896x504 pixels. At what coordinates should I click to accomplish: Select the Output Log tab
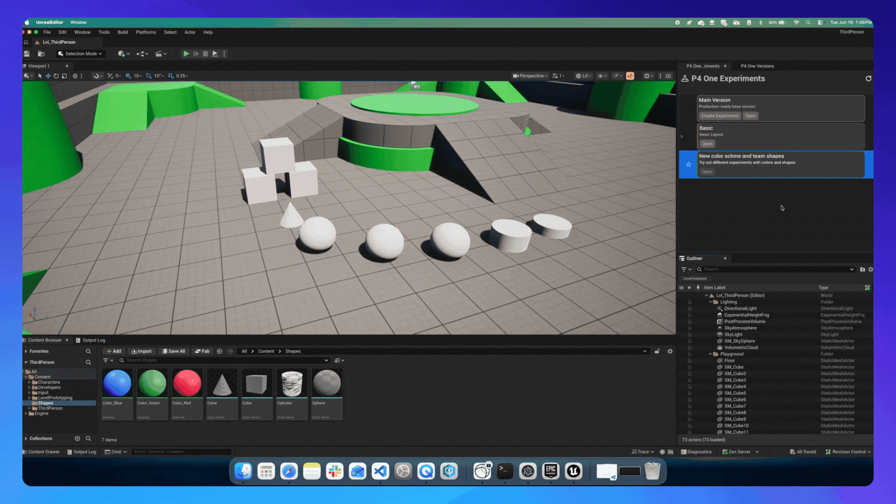(91, 340)
